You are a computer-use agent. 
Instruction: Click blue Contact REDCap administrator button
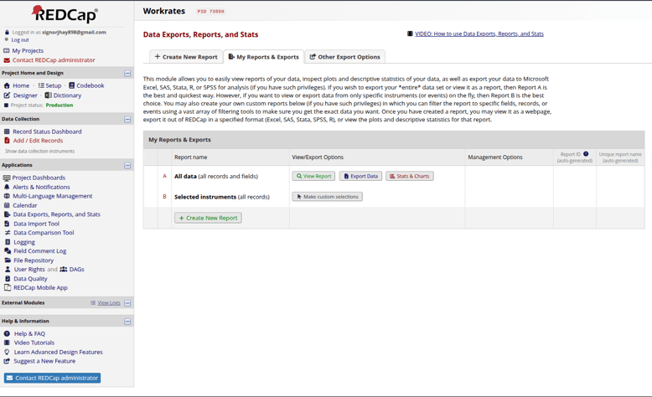53,378
